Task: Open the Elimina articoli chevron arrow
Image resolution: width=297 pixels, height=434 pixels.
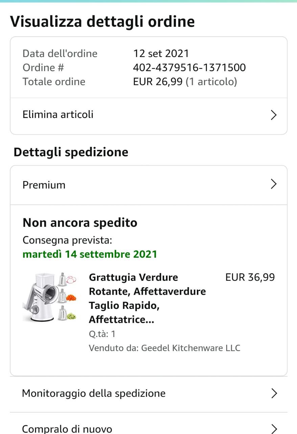Action: click(x=274, y=115)
